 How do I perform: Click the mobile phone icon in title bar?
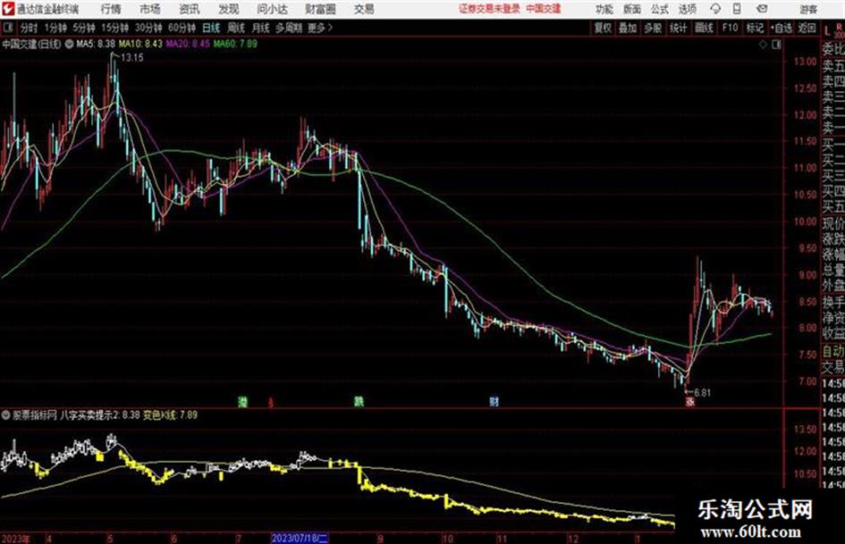point(737,9)
